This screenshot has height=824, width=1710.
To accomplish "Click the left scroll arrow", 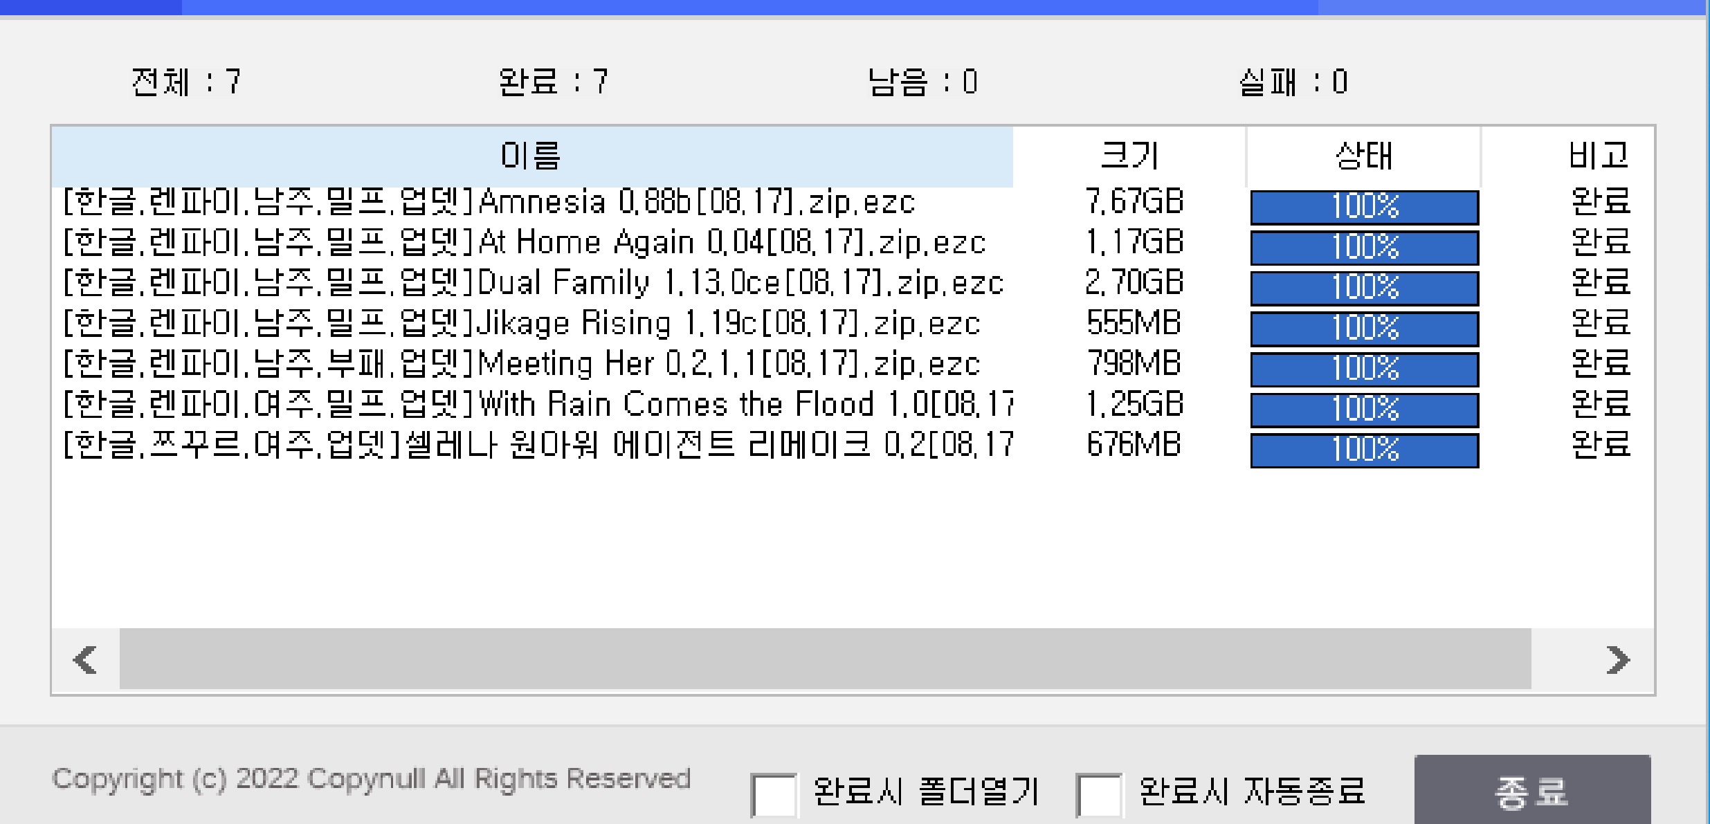I will [x=85, y=659].
